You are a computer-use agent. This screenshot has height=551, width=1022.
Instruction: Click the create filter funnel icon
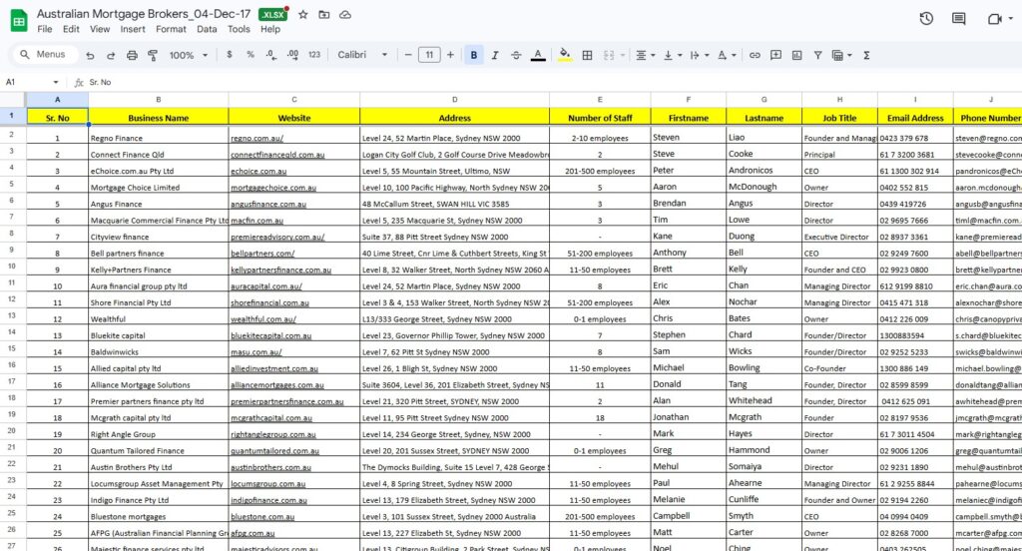[x=817, y=56]
